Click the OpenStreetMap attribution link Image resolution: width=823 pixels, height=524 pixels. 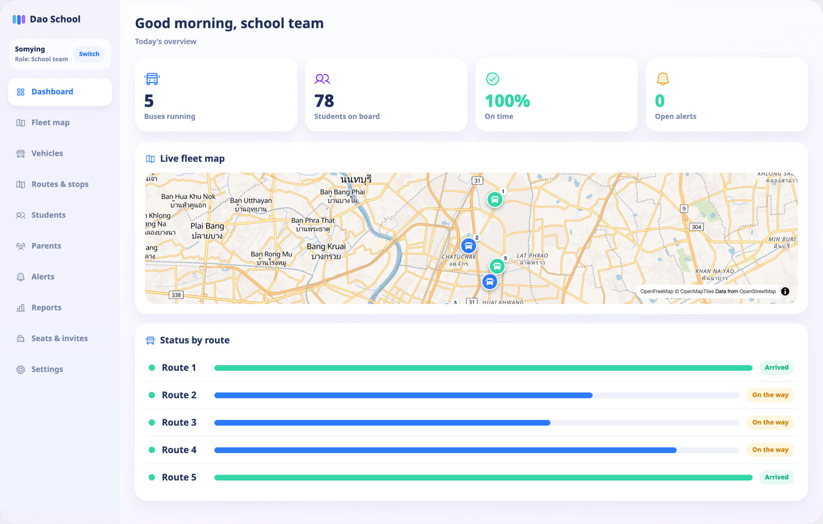pyautogui.click(x=758, y=292)
